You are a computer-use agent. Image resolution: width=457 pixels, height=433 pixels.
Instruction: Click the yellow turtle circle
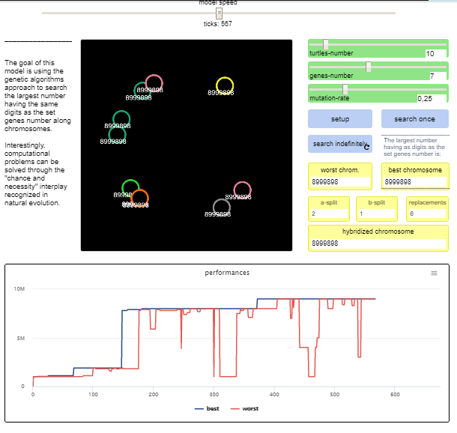[x=225, y=85]
